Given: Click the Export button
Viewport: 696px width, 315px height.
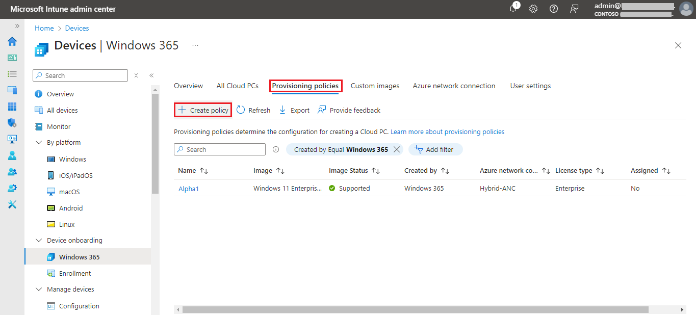Looking at the screenshot, I should [294, 110].
